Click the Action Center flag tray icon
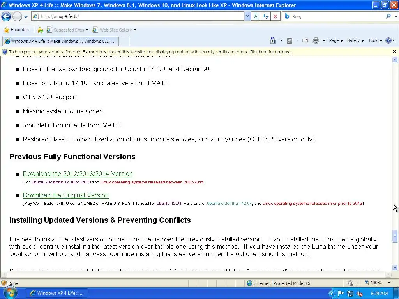 point(341,294)
